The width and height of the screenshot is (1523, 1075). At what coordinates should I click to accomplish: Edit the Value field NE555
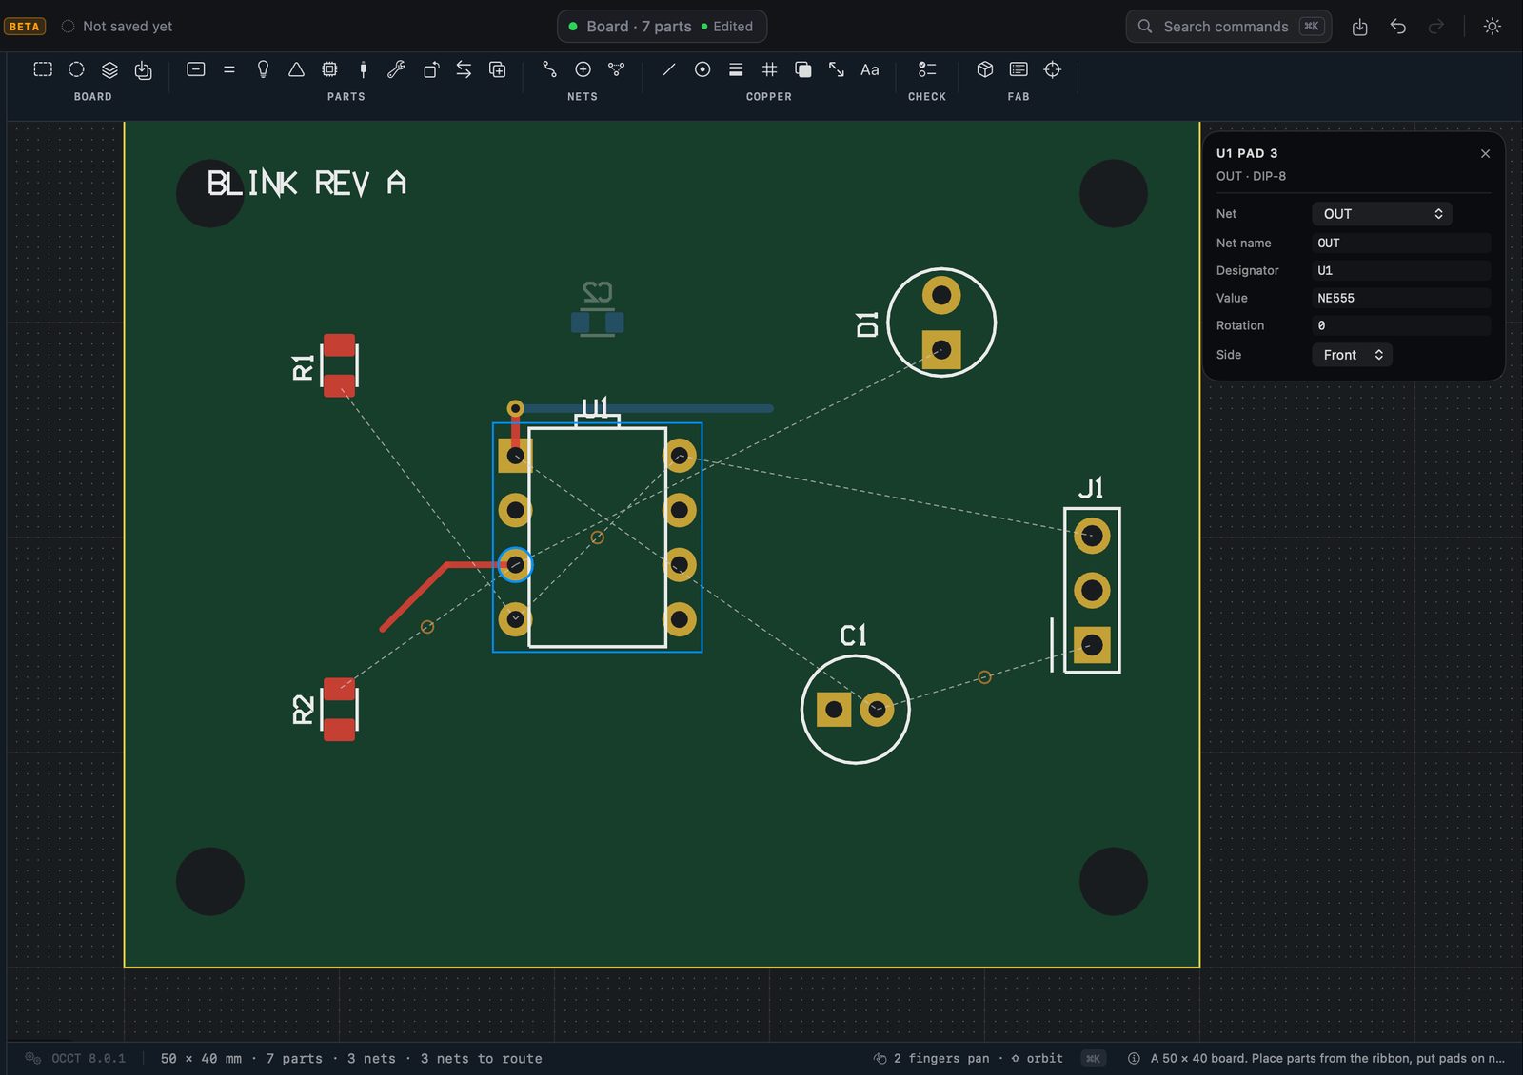point(1401,299)
